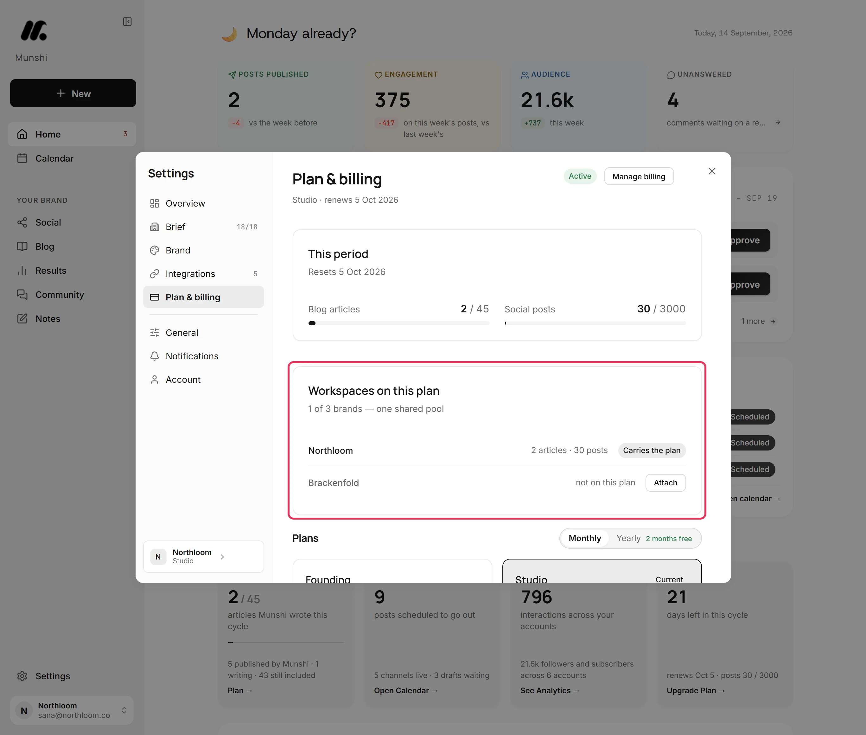This screenshot has height=735, width=866.
Task: Click Resets 5 Oct 2026 text
Action: pos(347,272)
